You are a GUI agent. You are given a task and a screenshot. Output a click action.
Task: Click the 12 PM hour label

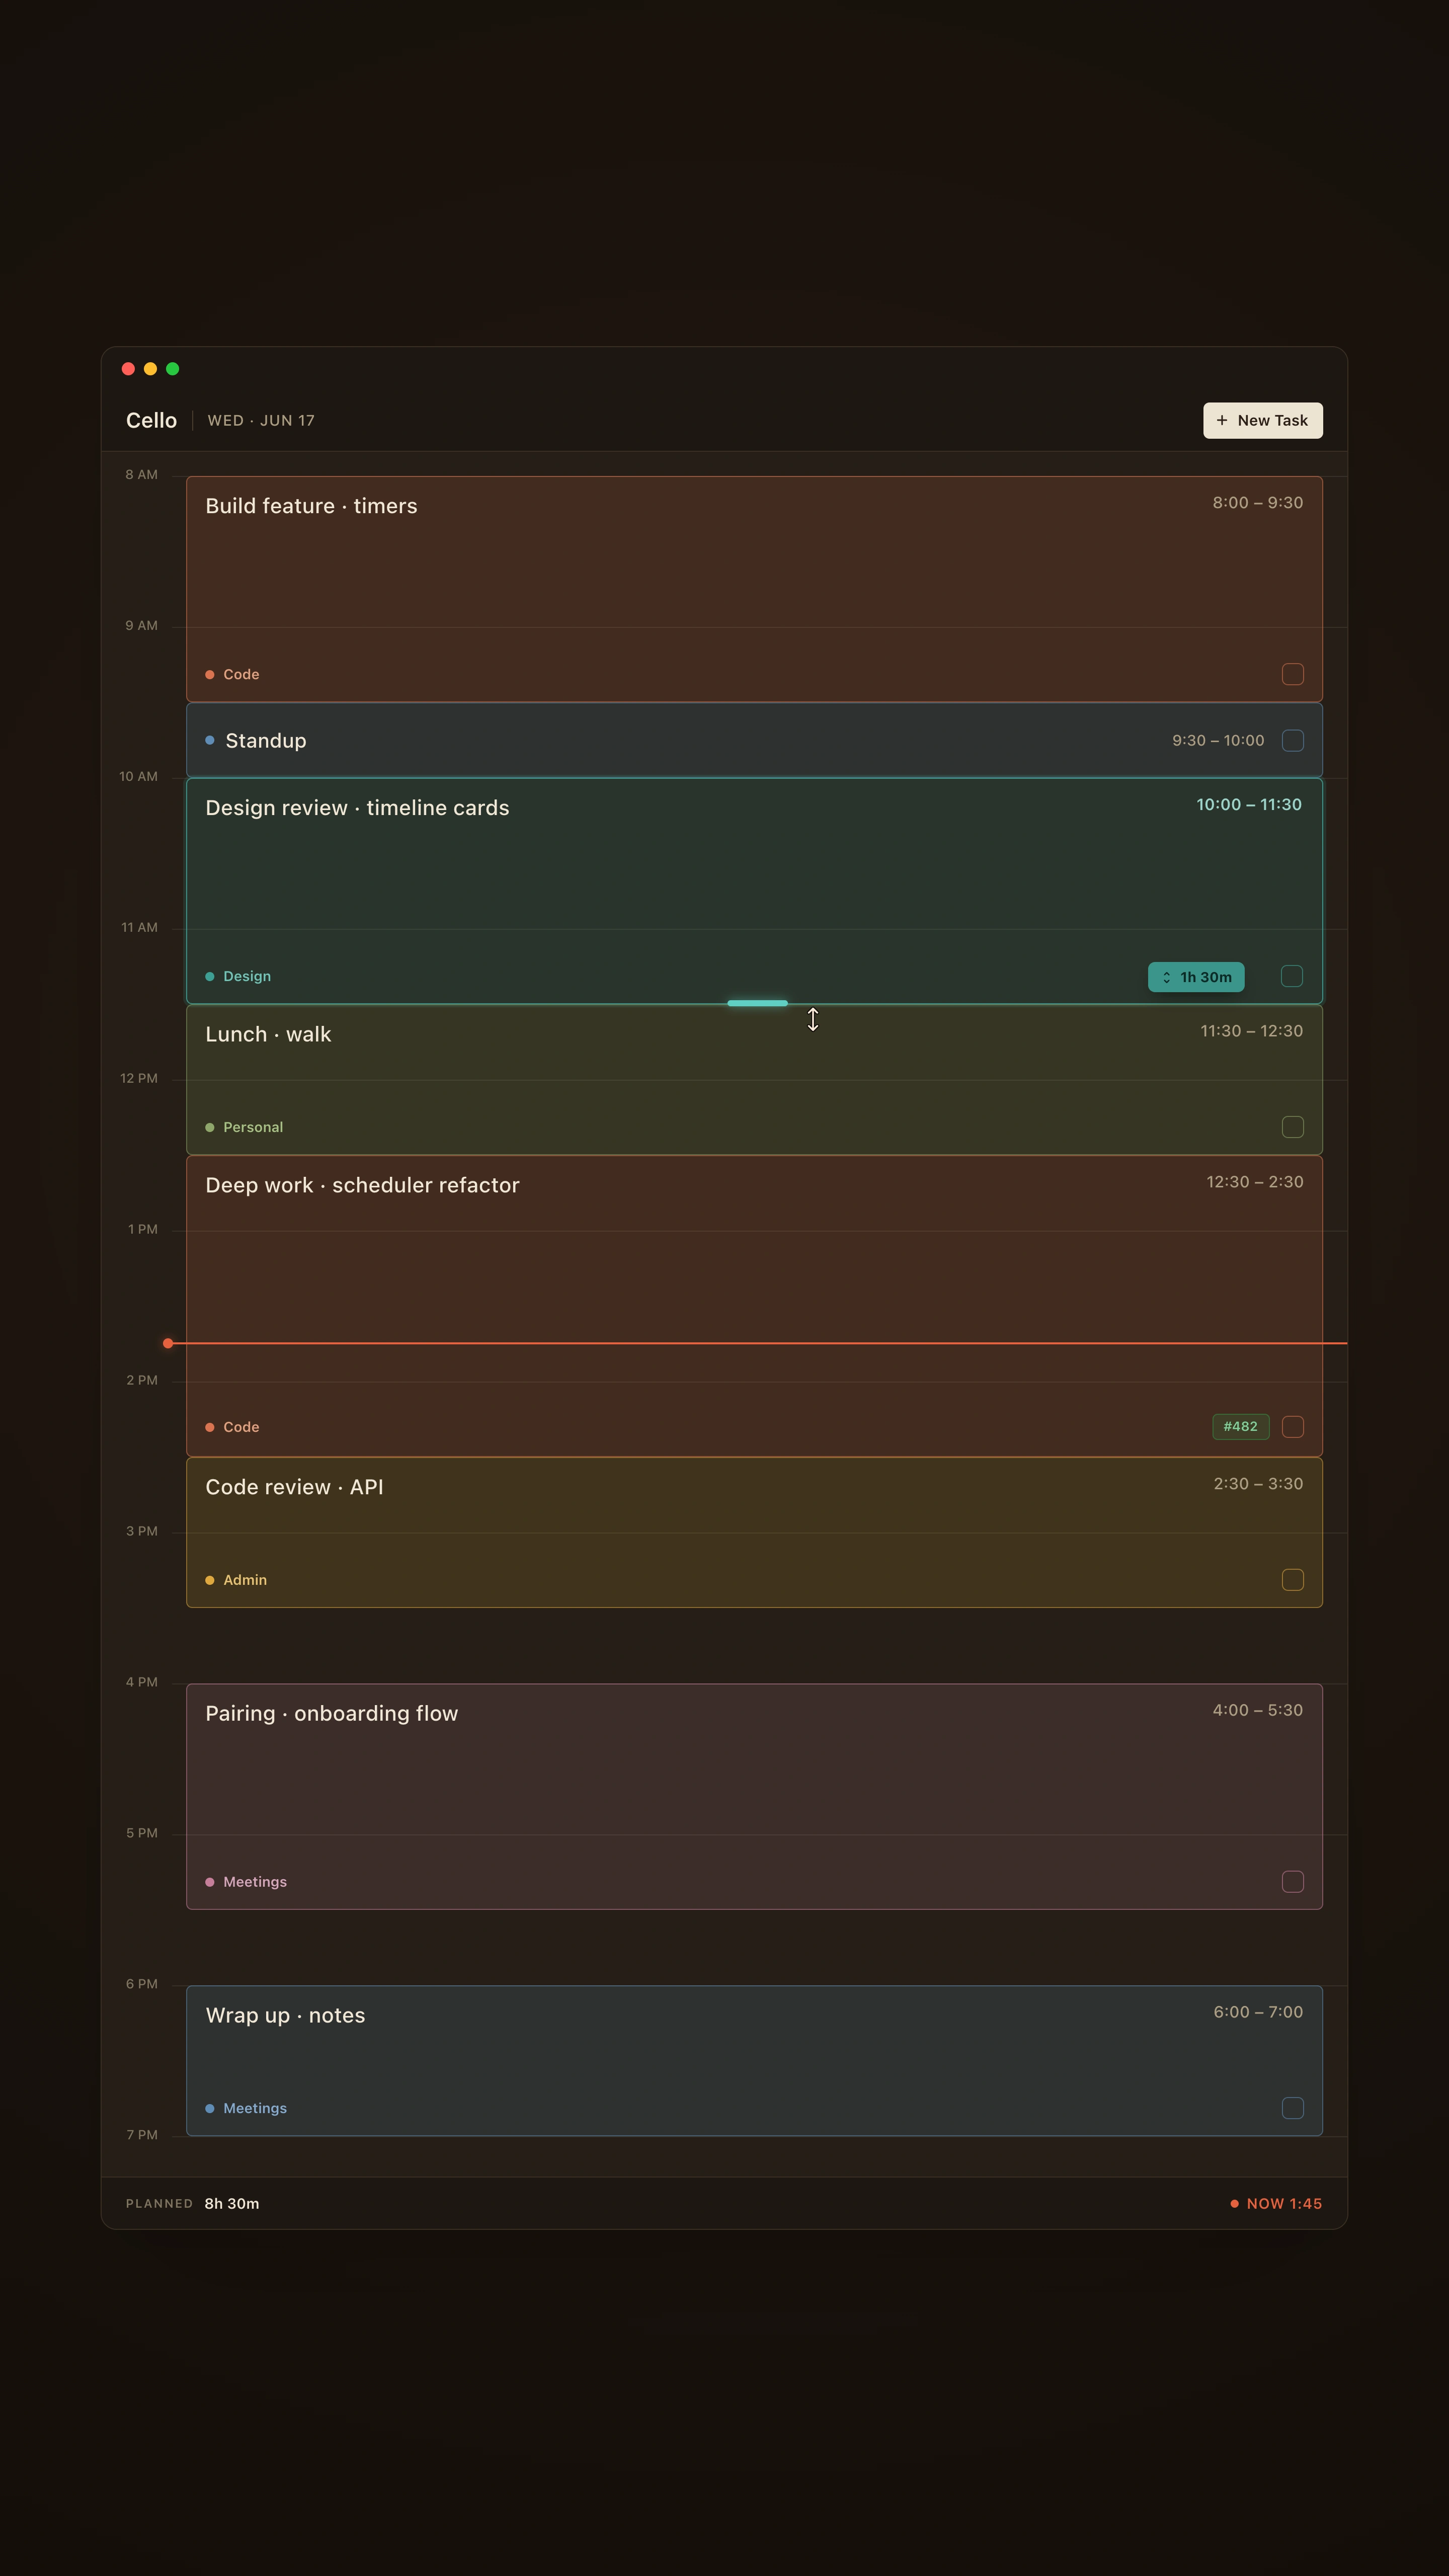139,1078
